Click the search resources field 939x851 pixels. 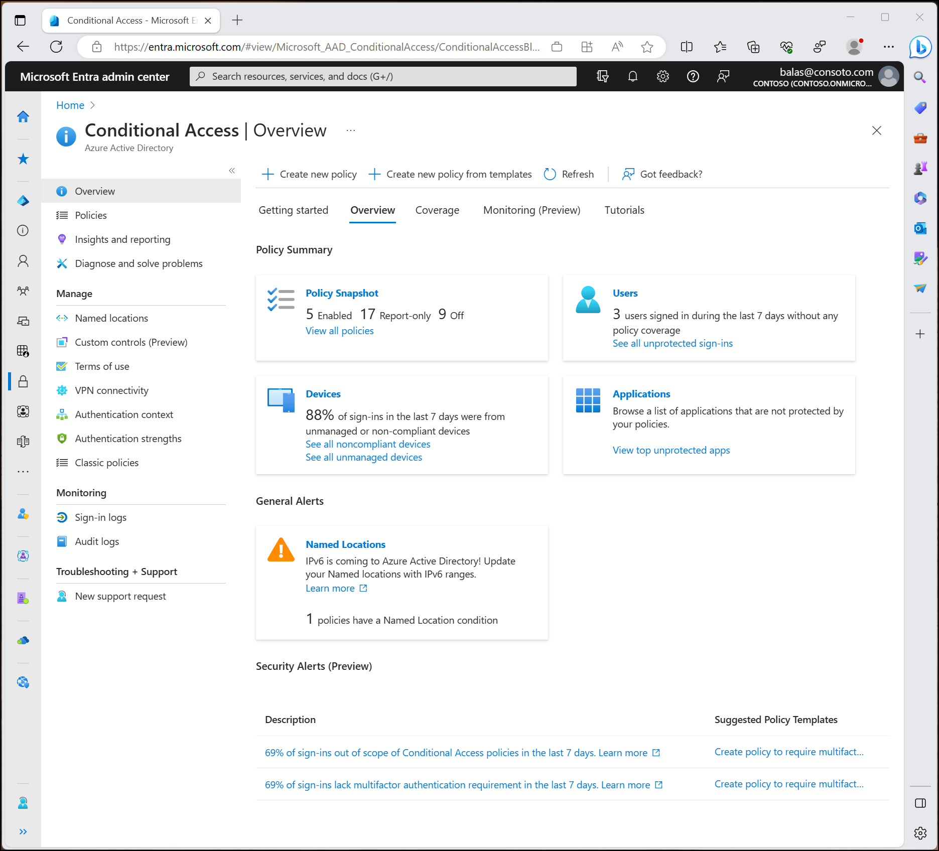tap(383, 76)
